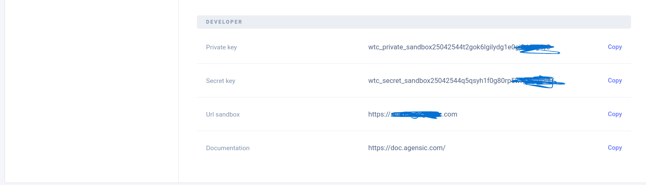Click the blue scribble hiding sandbox URL
646x185 pixels.
(x=416, y=115)
